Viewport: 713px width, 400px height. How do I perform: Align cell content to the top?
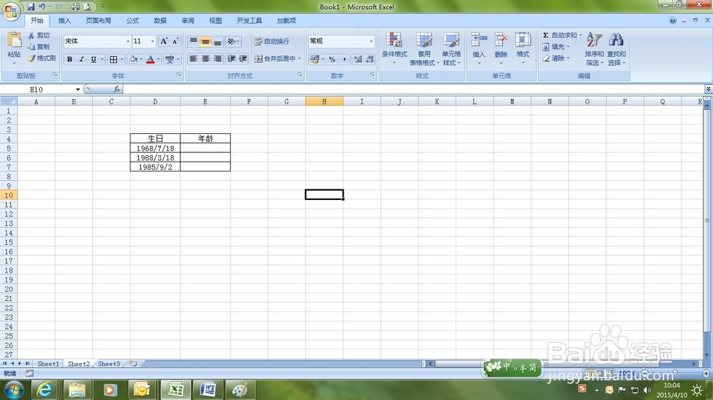pos(193,41)
